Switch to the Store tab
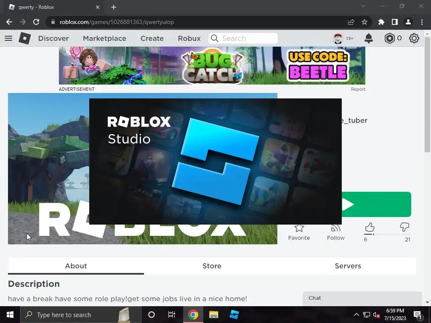431x323 pixels. point(212,266)
